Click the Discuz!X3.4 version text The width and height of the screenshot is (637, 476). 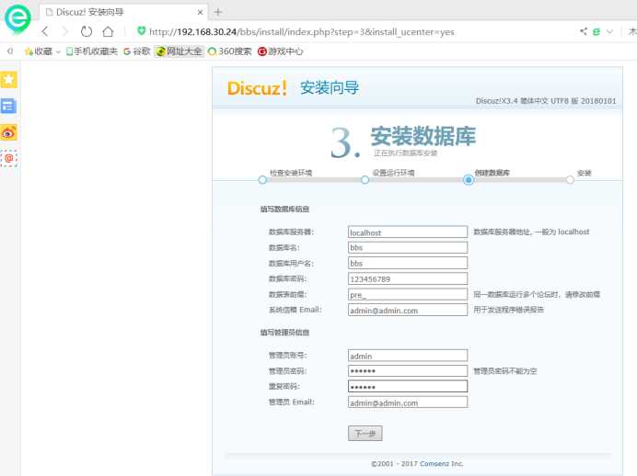[x=546, y=100]
